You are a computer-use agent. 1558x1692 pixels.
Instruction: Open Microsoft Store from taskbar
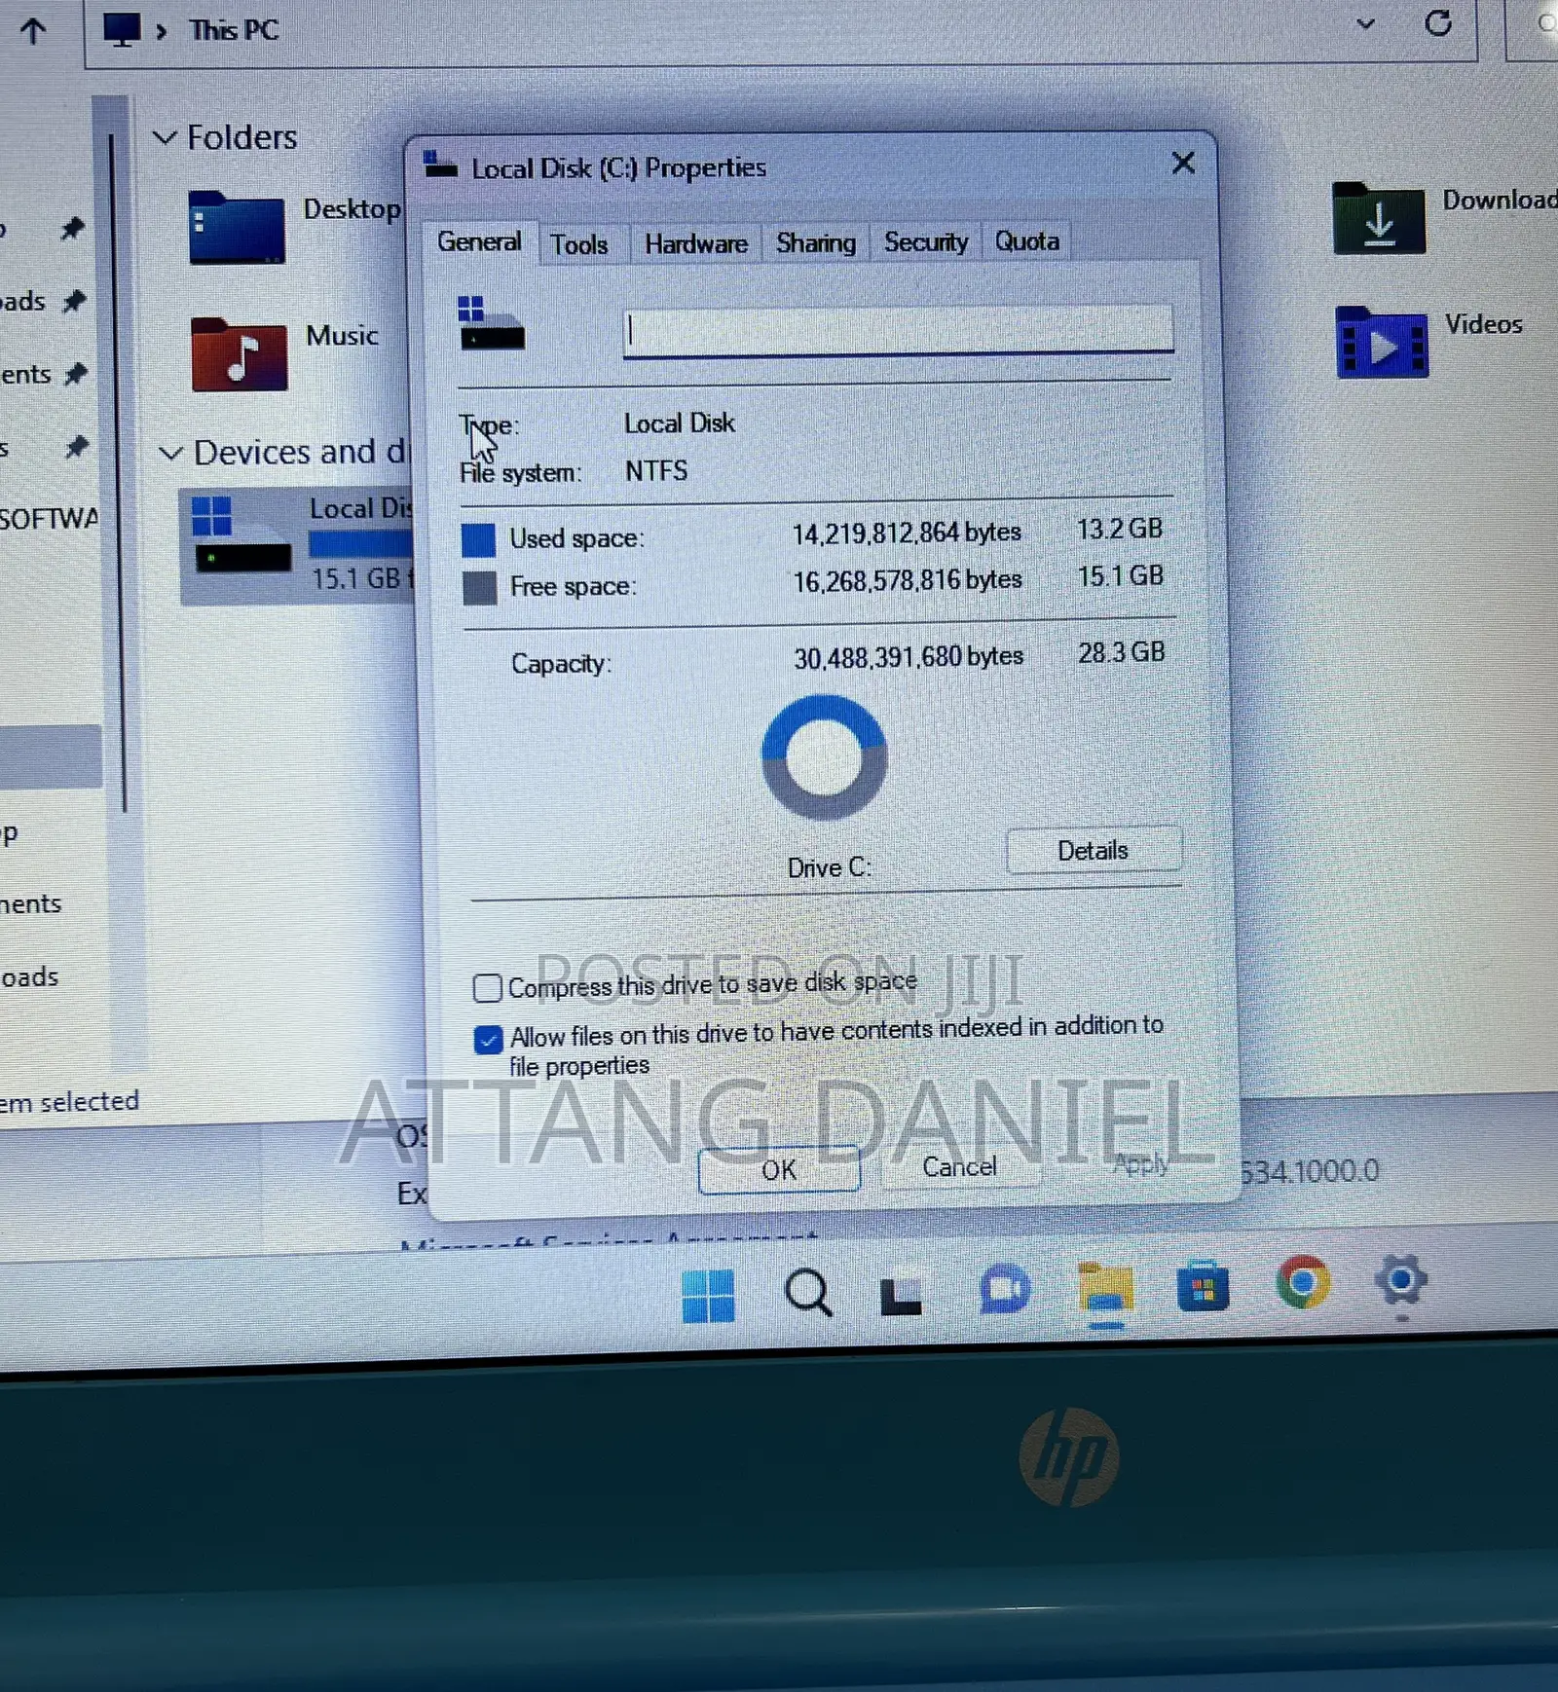point(1204,1286)
